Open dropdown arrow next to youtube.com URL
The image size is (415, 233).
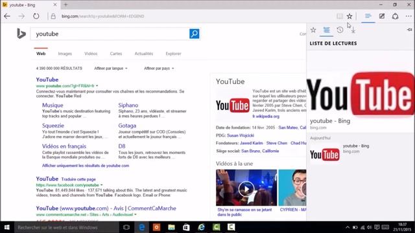click(97, 86)
